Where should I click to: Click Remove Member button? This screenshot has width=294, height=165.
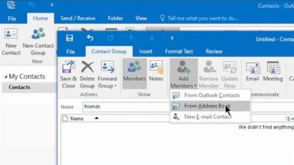point(209,74)
